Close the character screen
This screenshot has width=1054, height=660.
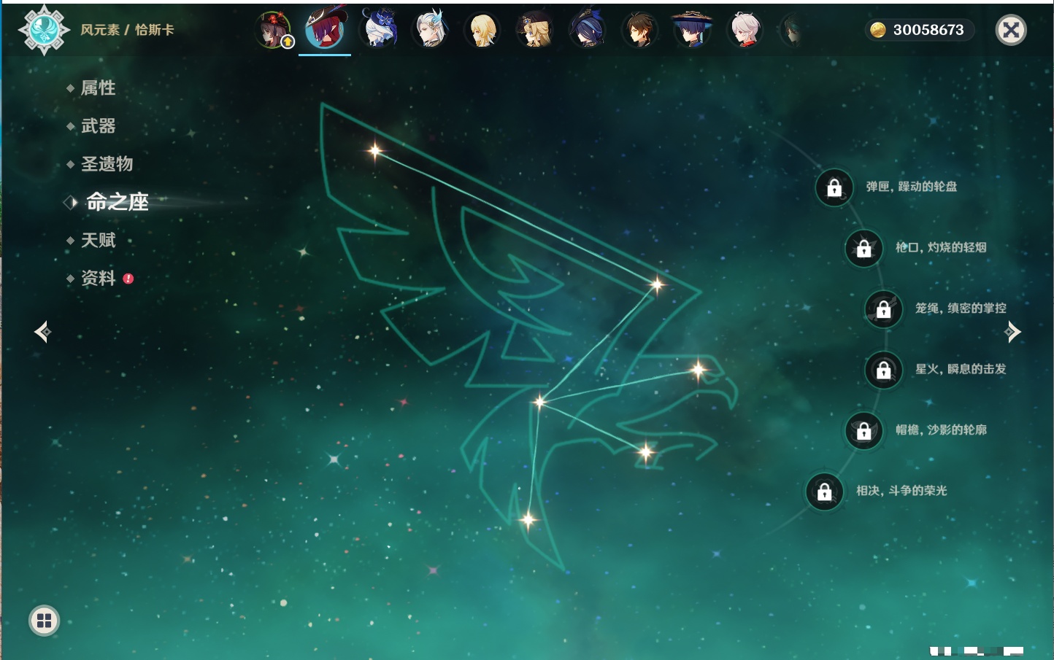tap(1011, 30)
